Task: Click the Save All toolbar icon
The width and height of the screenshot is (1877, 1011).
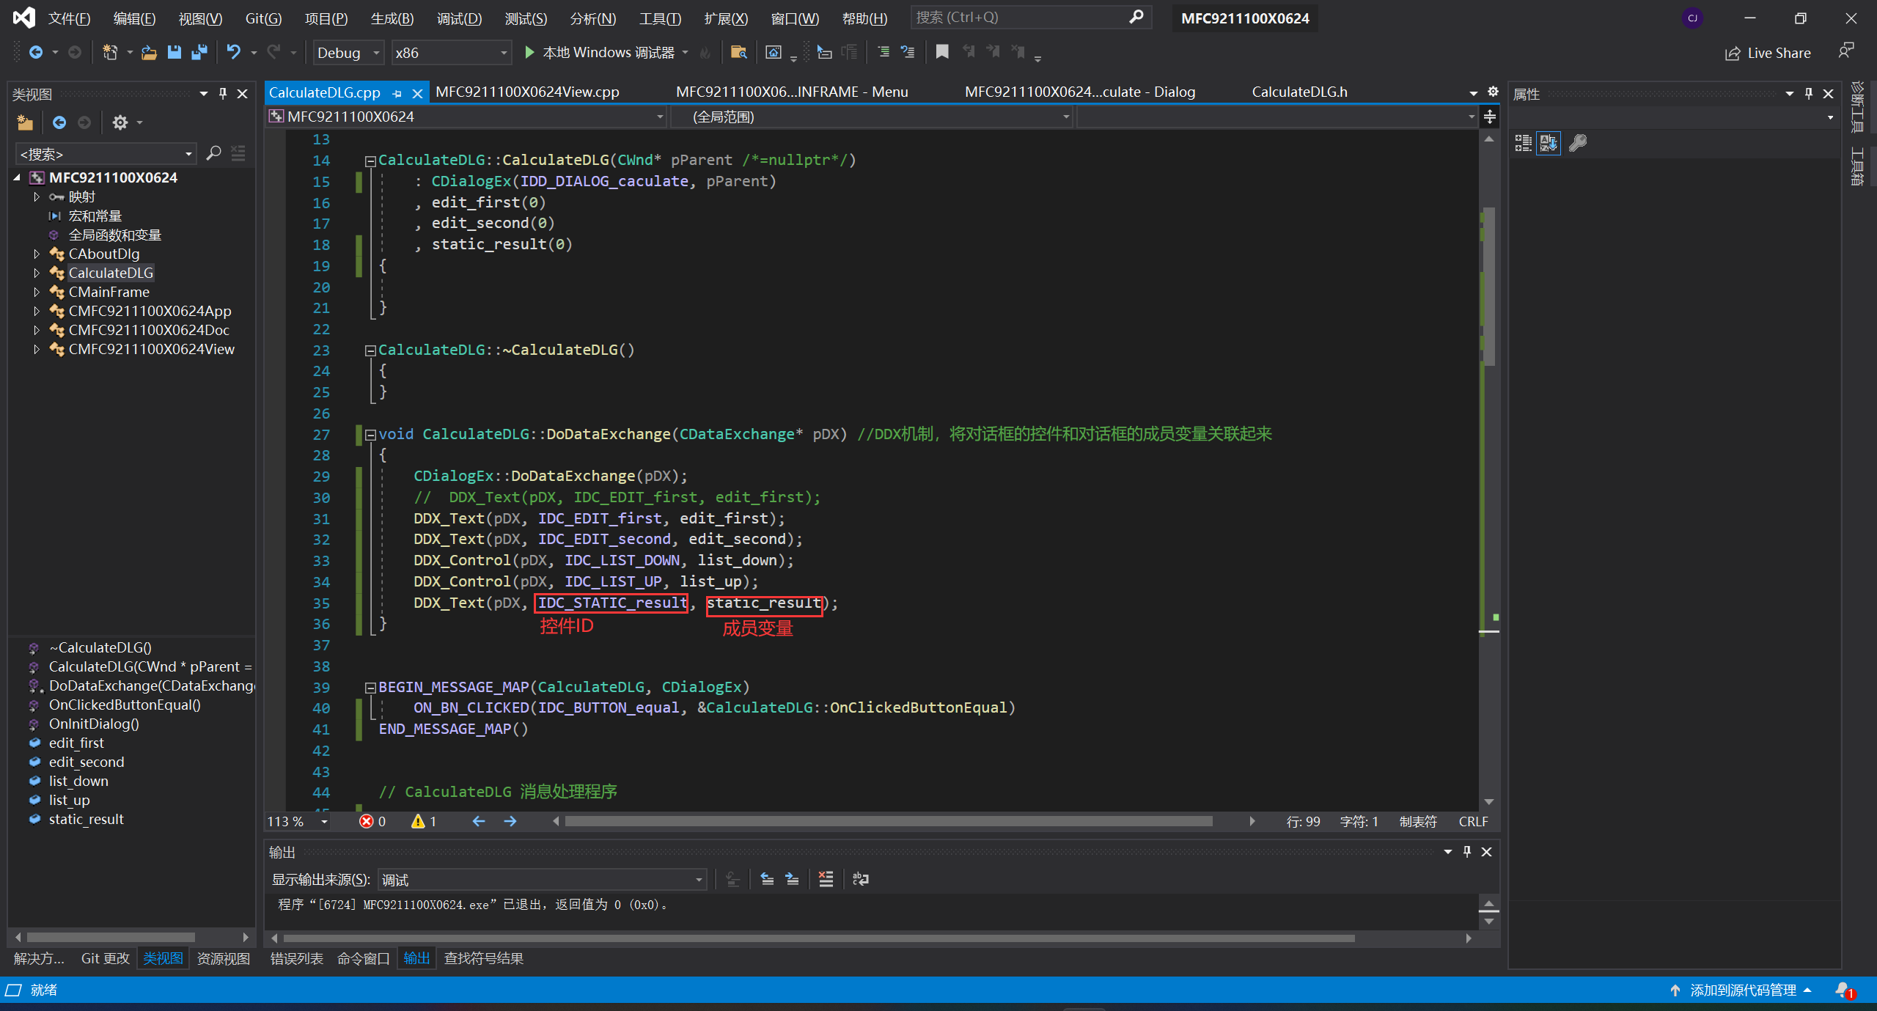Action: (x=199, y=52)
